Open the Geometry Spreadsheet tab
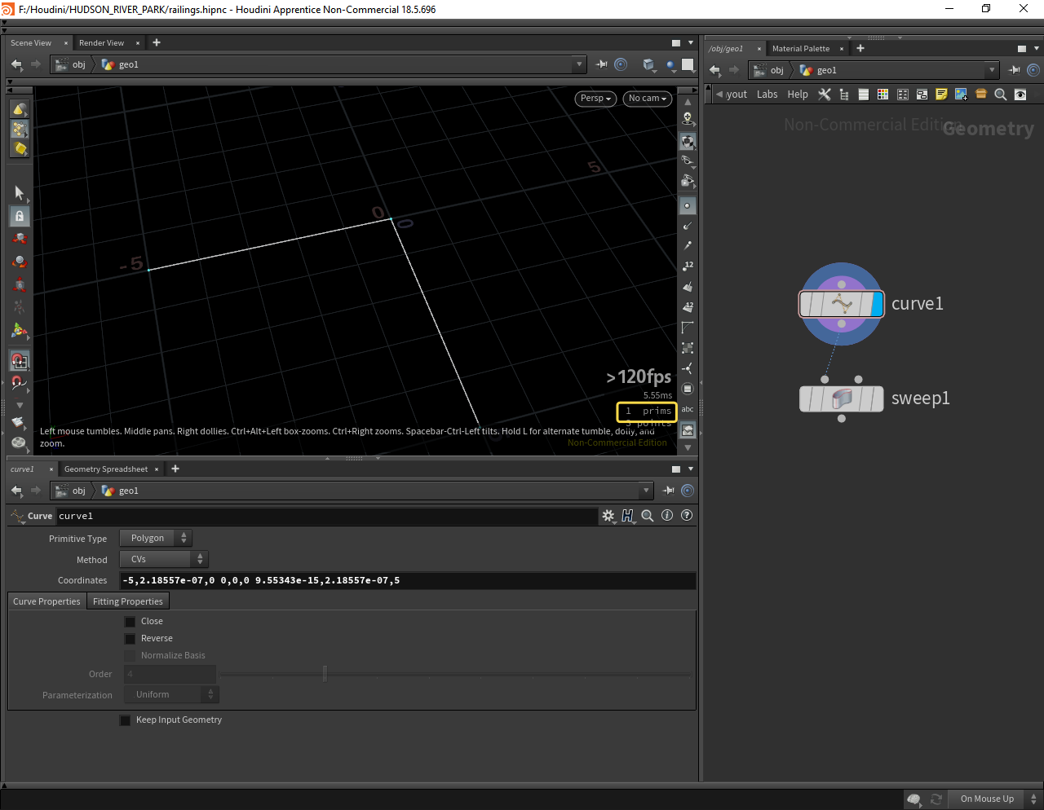The width and height of the screenshot is (1044, 810). (x=106, y=469)
